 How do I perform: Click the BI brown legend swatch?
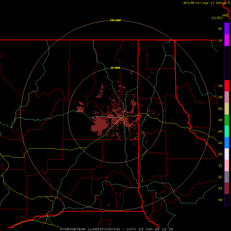tap(227, 188)
